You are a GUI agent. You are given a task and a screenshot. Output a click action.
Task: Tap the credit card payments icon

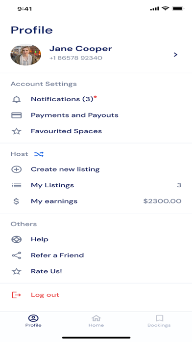click(x=16, y=115)
